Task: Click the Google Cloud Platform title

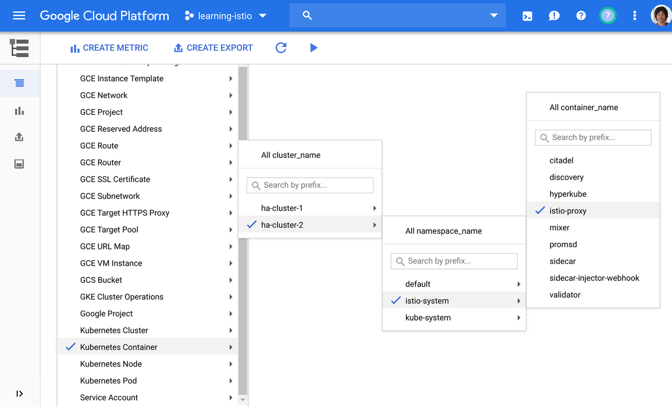Action: pyautogui.click(x=105, y=16)
